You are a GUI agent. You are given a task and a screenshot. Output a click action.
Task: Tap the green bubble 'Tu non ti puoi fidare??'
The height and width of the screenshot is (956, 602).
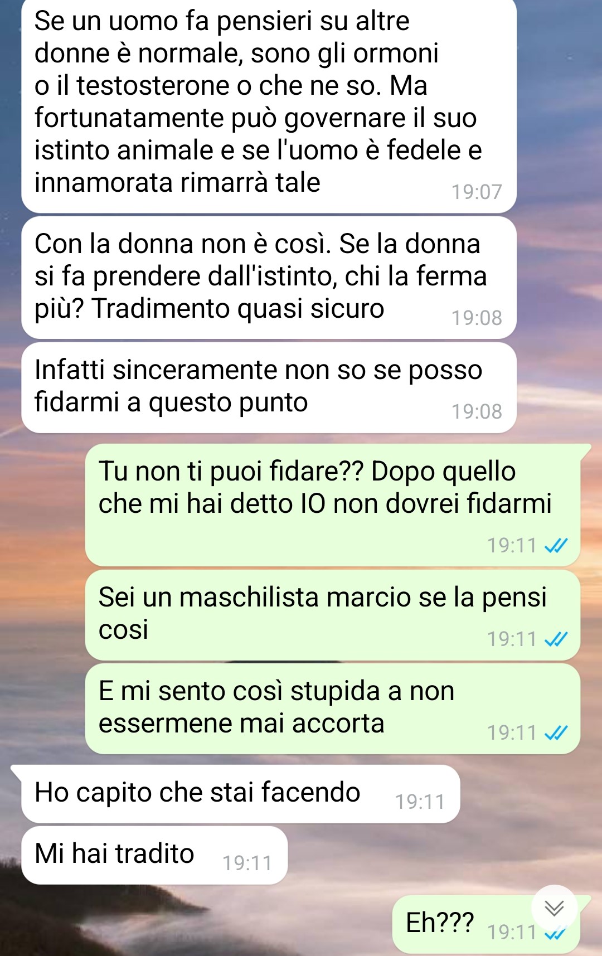pyautogui.click(x=333, y=505)
